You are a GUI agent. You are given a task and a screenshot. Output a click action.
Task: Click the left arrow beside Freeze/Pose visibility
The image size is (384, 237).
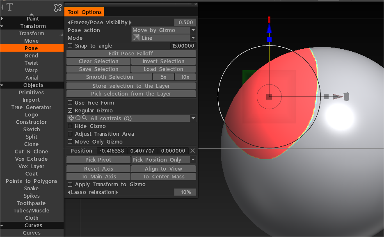(x=69, y=23)
